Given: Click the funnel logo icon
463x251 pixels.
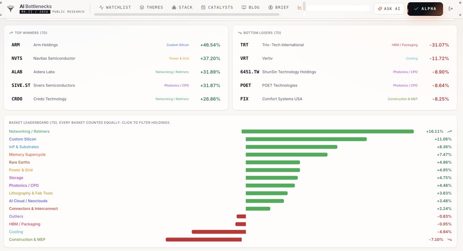Looking at the screenshot, I should [11, 8].
